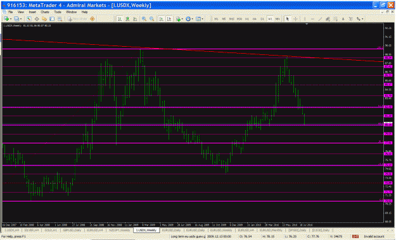This screenshot has width=396, height=240.
Task: Select the Fibonacci Retracement tool
Action: [x=335, y=19]
